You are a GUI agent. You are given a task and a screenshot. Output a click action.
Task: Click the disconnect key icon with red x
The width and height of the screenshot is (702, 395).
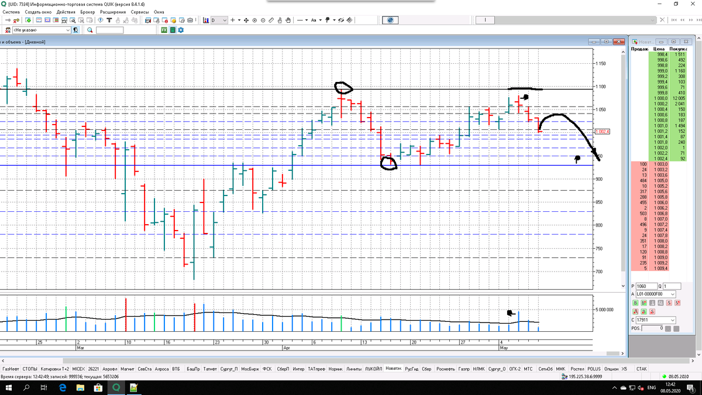coord(18,20)
